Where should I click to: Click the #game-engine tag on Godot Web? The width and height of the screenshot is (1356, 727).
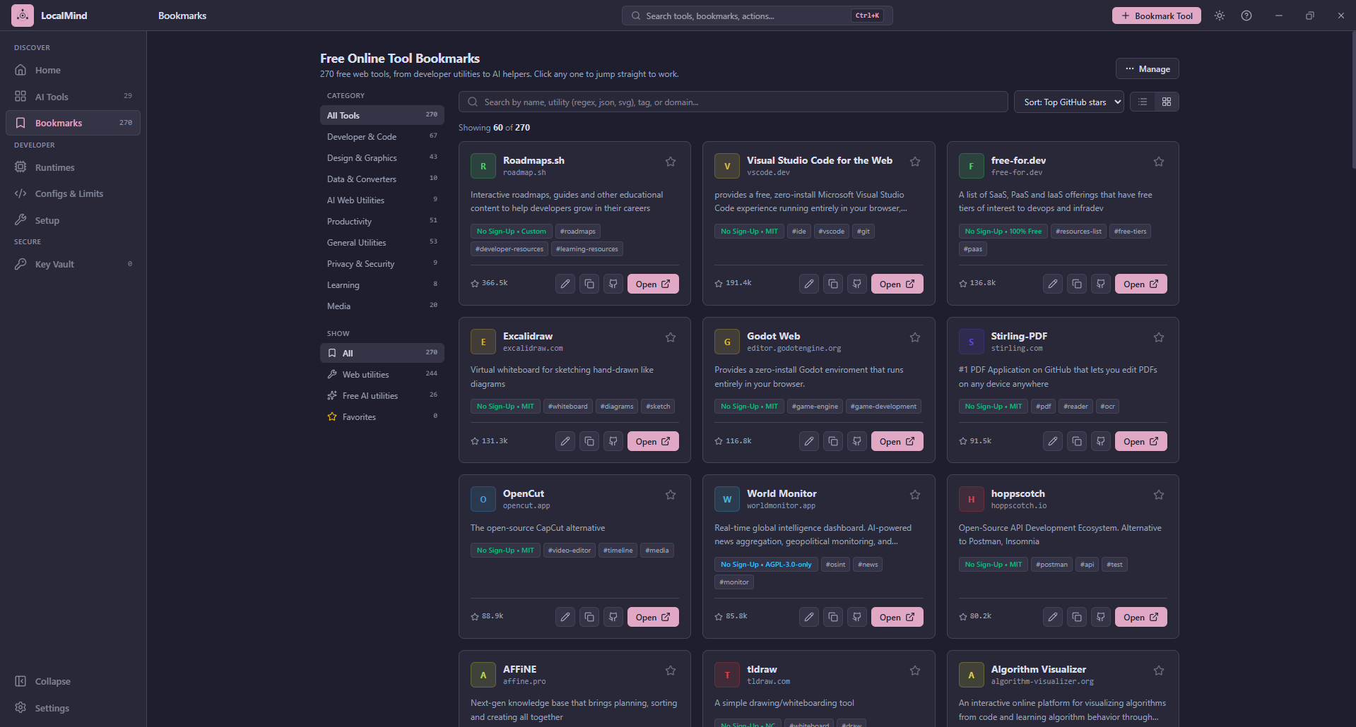(815, 407)
